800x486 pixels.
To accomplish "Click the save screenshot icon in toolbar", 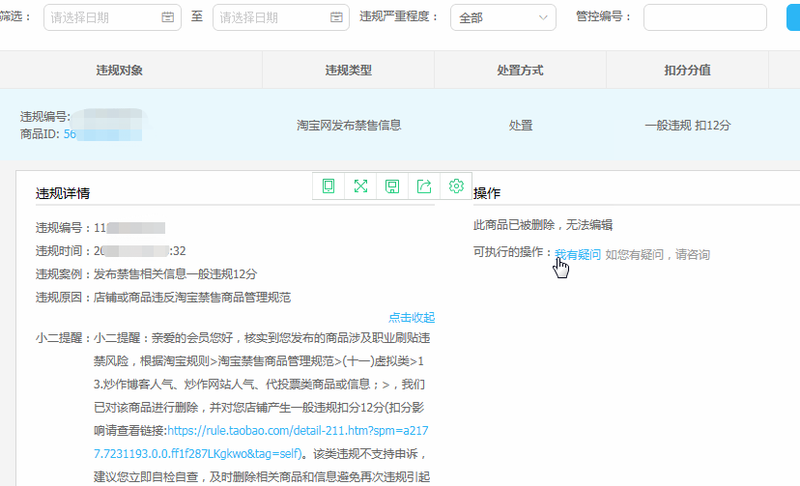I will (x=392, y=186).
